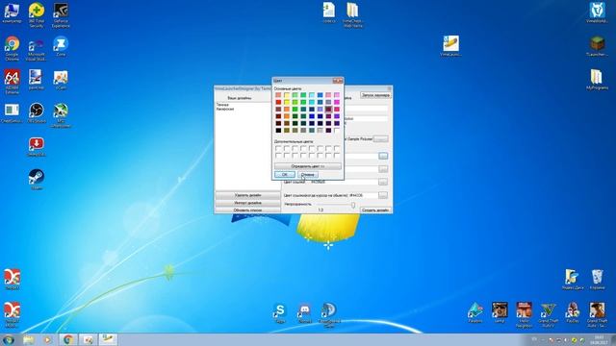Viewport: 616px width, 346px height.
Task: Open the paint.net desktop shortcut
Action: pos(36,79)
